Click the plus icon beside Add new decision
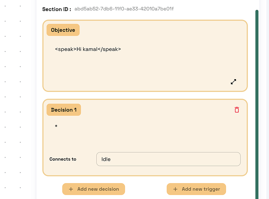The width and height of the screenshot is (269, 199). (71, 189)
